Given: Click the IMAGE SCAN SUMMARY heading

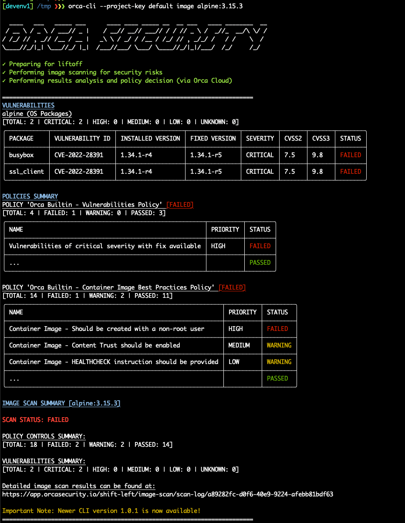Looking at the screenshot, I should pos(61,403).
